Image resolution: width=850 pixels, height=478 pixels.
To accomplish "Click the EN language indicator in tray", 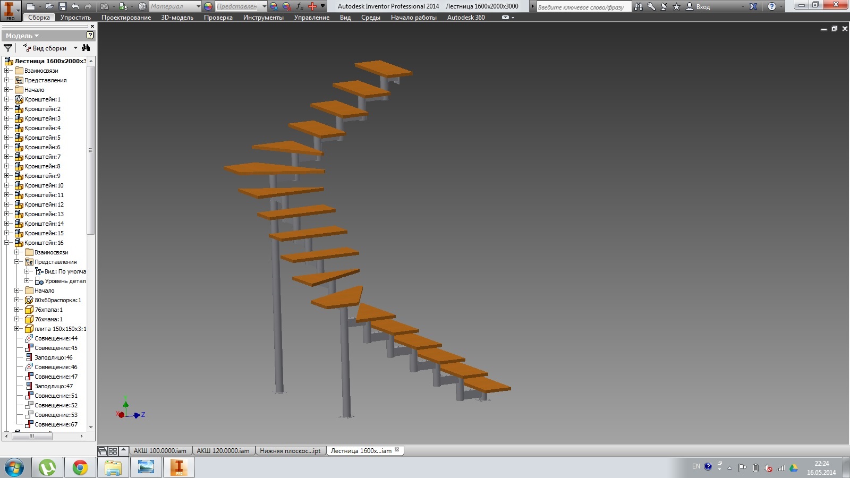I will click(696, 466).
